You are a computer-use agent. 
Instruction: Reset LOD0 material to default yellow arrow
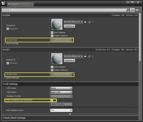click(x=93, y=22)
